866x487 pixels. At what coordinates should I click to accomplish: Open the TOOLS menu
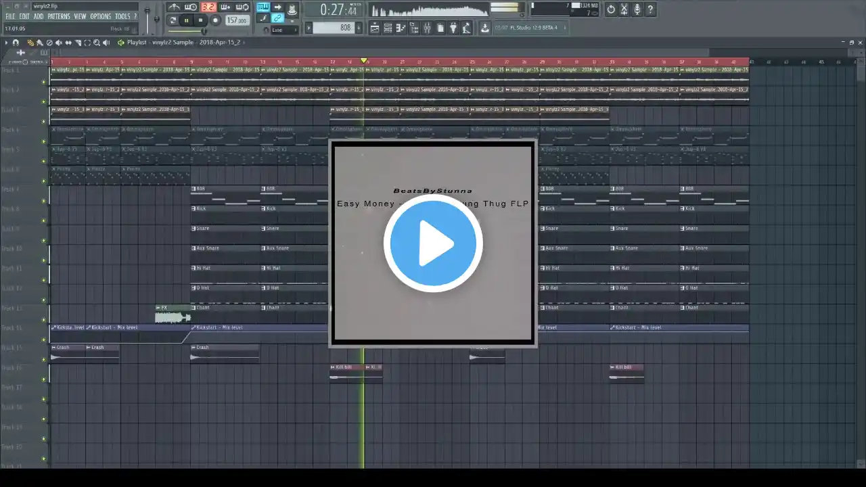click(122, 16)
